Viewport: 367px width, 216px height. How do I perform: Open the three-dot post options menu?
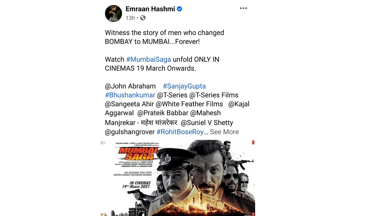[243, 8]
